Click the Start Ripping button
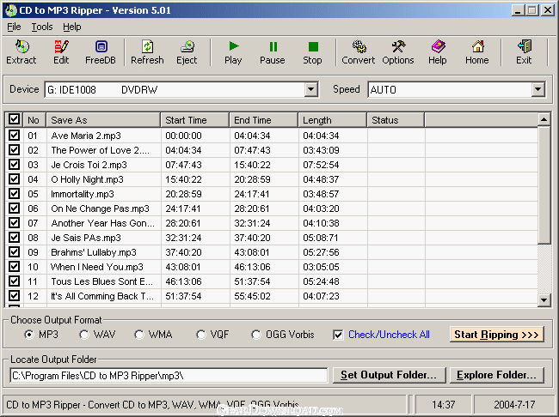Image resolution: width=559 pixels, height=417 pixels. pos(496,335)
